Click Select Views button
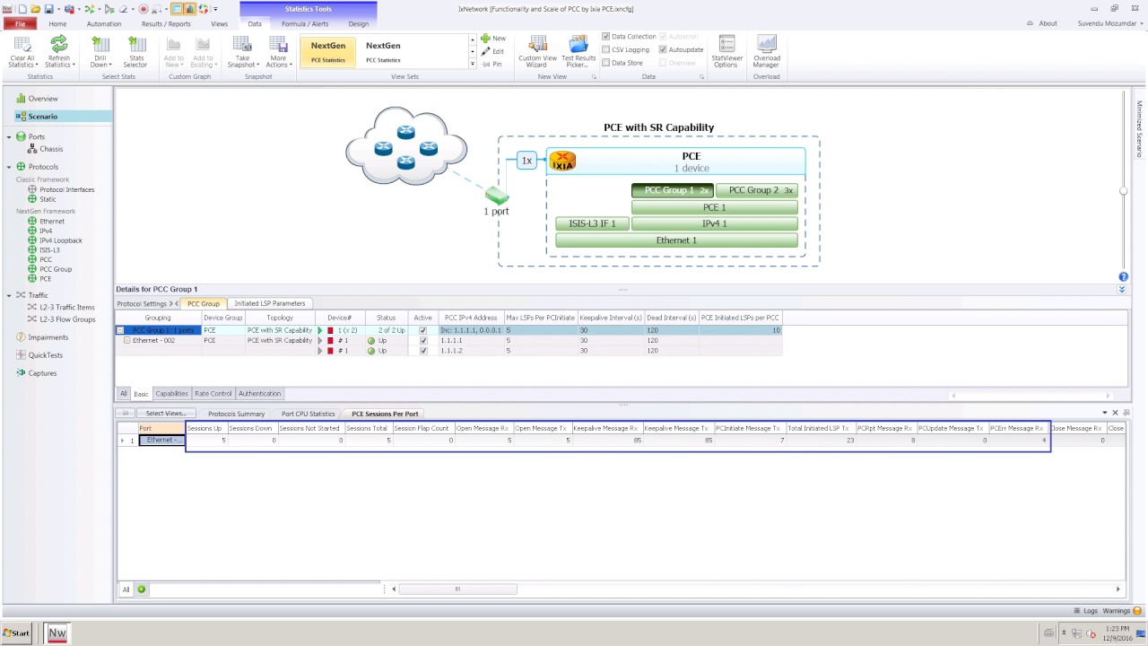 (165, 414)
